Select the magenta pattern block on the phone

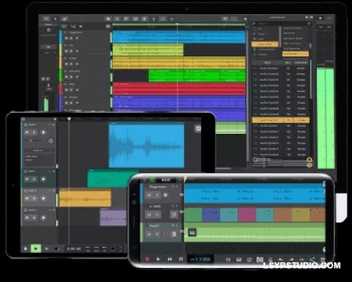tap(246, 215)
